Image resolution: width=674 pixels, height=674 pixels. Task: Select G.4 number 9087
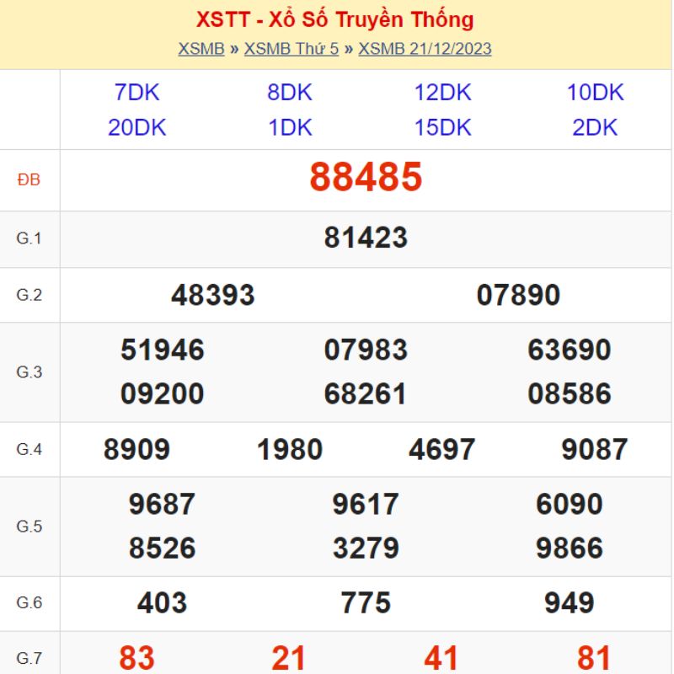click(x=595, y=450)
